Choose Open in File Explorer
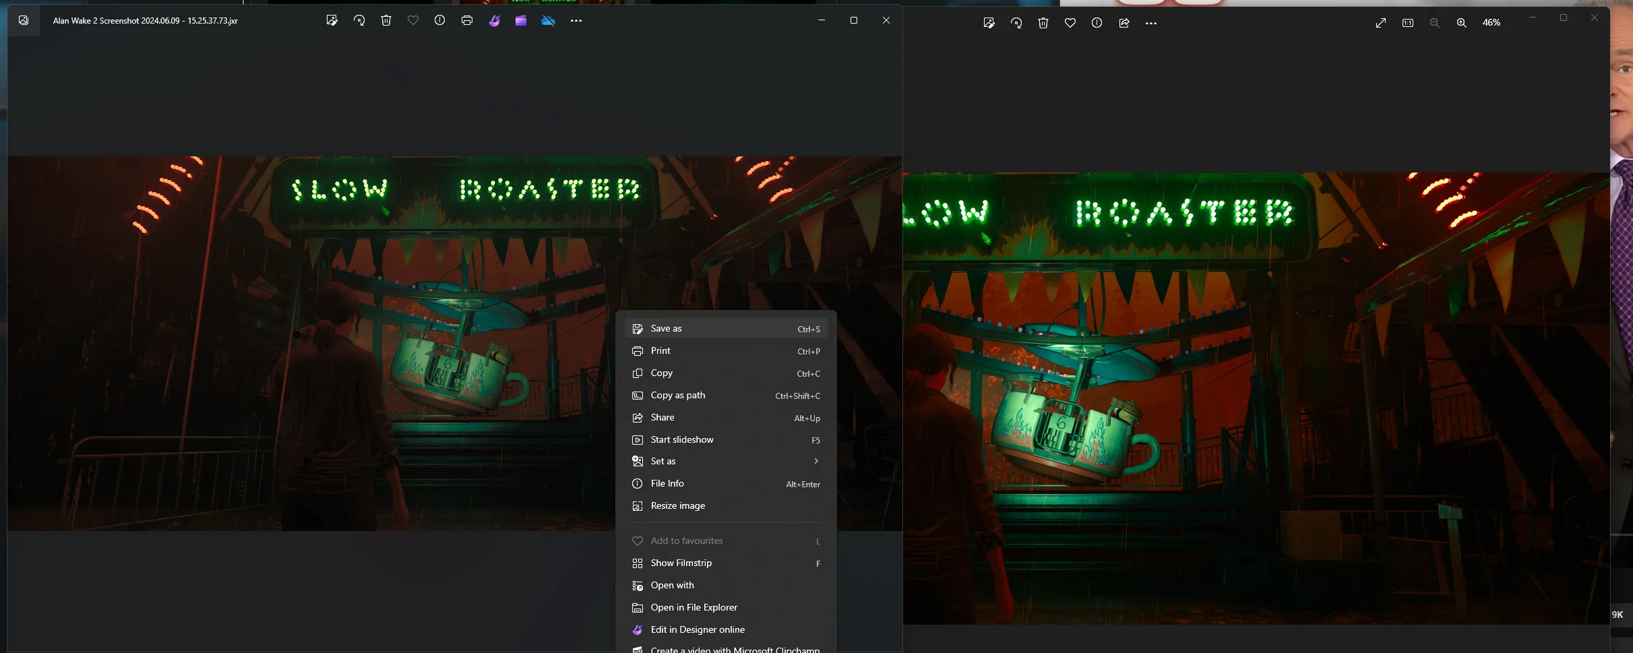 726,607
